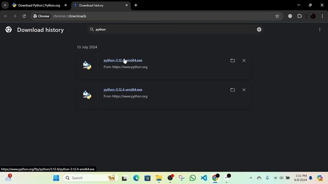This screenshot has width=328, height=184.
Task: Click the 13 July 2024 date heading
Action: [x=87, y=47]
